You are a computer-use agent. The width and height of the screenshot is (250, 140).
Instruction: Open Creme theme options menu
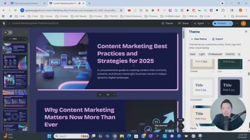213,72
